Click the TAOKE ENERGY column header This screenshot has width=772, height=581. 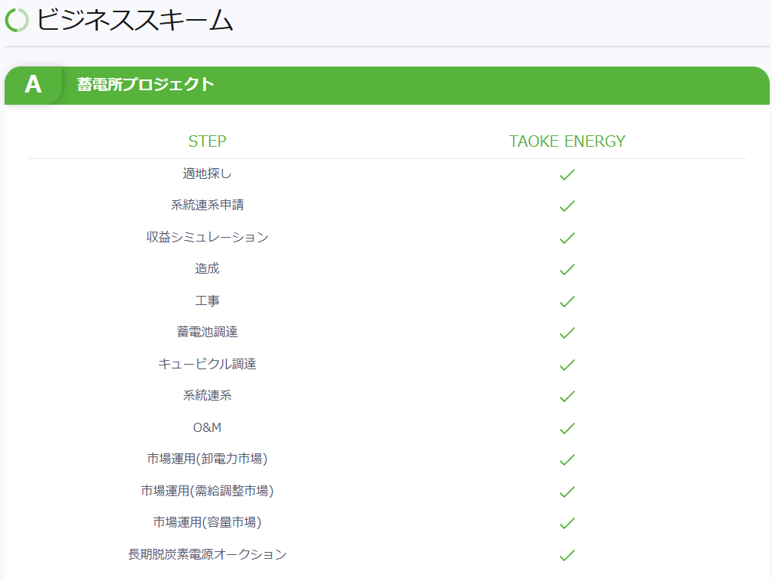click(567, 141)
